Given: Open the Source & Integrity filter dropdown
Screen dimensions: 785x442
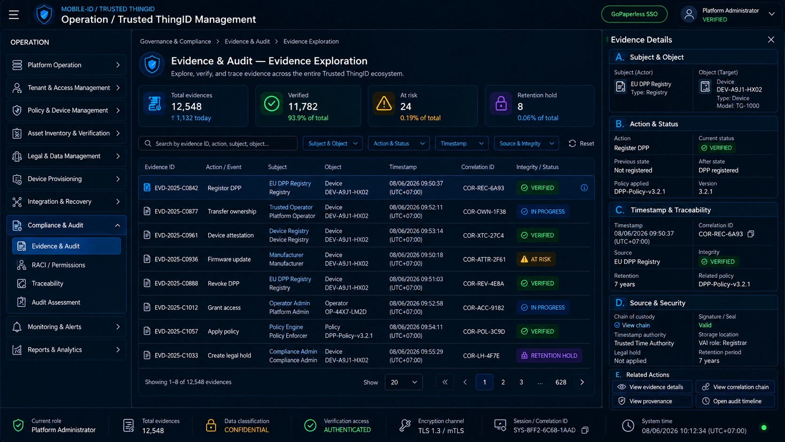Looking at the screenshot, I should pyautogui.click(x=526, y=143).
